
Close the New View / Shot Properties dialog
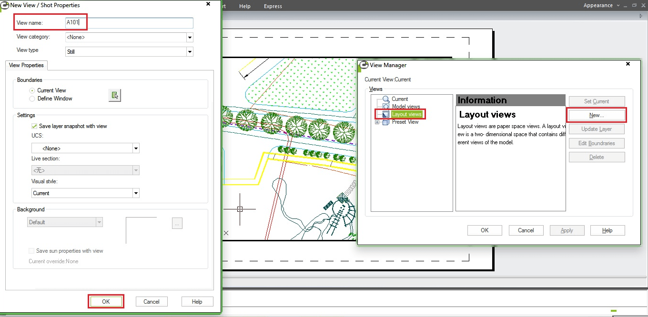pos(208,4)
